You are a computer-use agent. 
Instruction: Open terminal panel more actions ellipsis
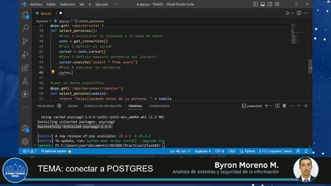[x=292, y=105]
